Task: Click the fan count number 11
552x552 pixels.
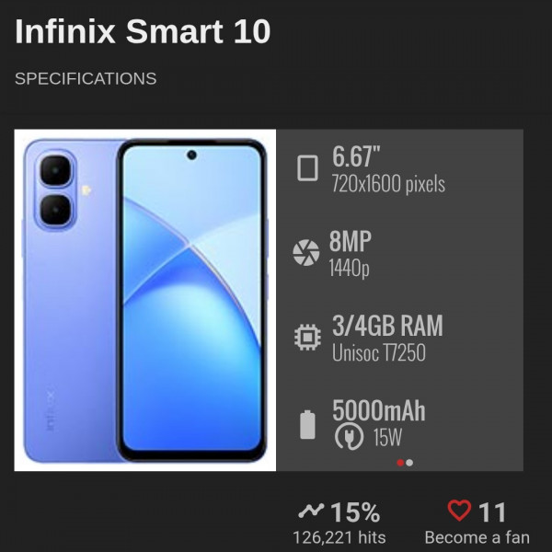Action: coord(492,512)
